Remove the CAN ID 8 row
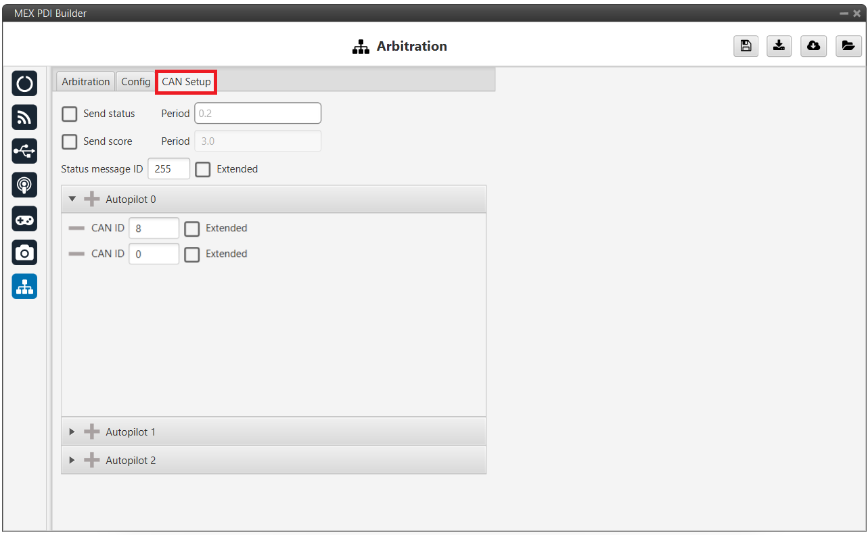Screen dimensions: 868x535 [x=76, y=229]
